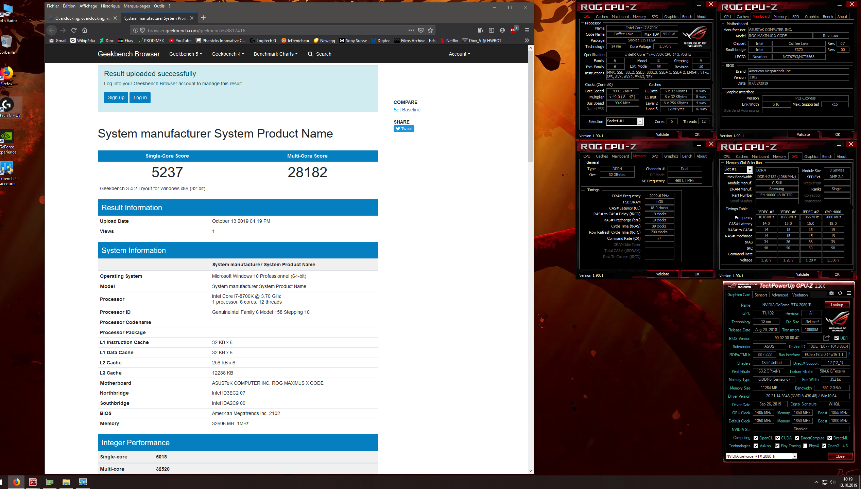Show hidden system tray icons
Viewport: 861px width, 489px height.
tap(816, 482)
